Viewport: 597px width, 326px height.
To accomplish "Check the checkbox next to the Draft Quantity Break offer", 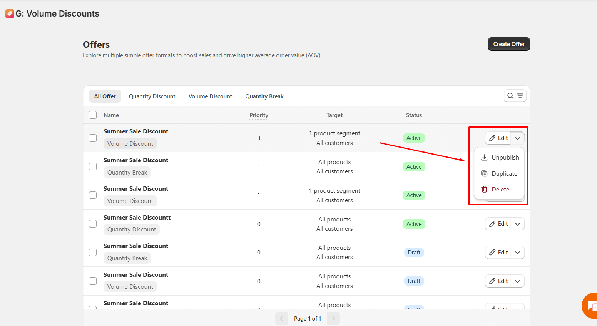I will click(92, 252).
